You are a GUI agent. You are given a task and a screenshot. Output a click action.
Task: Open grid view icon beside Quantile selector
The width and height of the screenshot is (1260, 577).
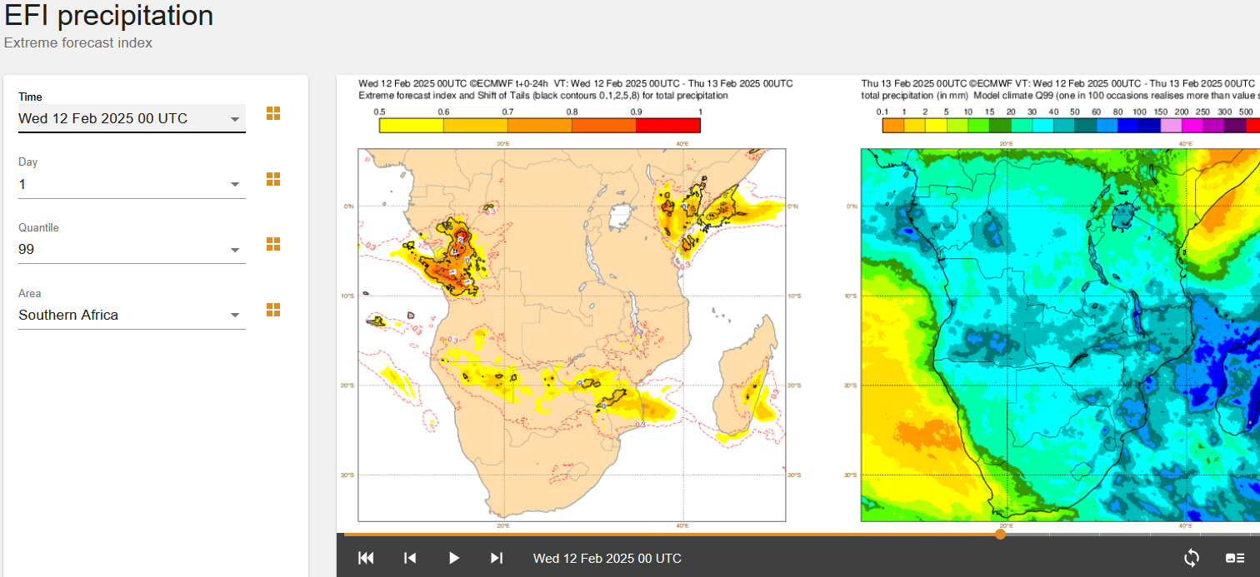tap(273, 244)
